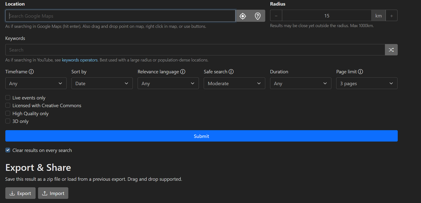Screen dimensions: 421x203
Task: Click the shuffle keywords icon button
Action: 391,50
